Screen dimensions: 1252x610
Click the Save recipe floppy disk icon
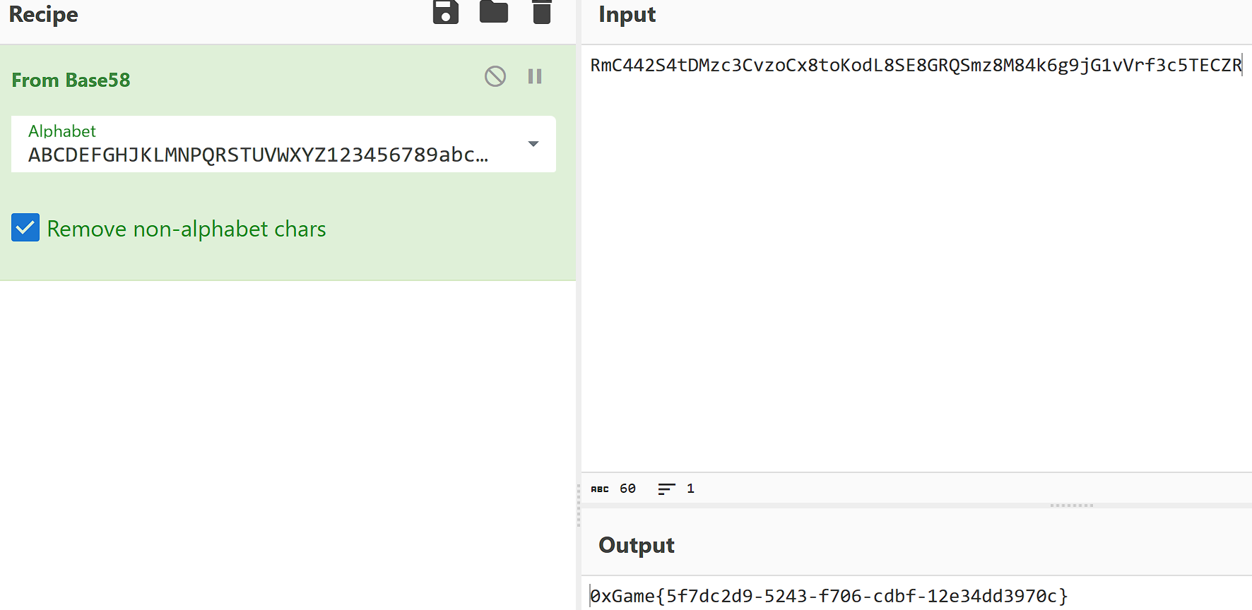click(445, 12)
